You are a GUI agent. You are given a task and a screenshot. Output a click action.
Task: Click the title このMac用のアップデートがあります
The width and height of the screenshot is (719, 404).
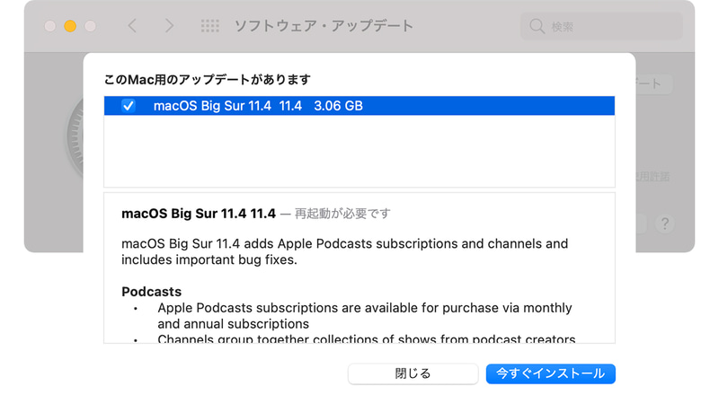[x=208, y=80]
